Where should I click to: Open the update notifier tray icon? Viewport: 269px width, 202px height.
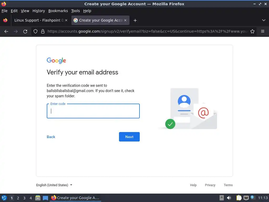(x=253, y=198)
